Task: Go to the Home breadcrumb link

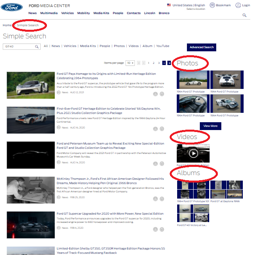Action: point(7,25)
